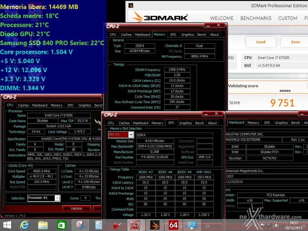Go to WELCOME in 3DMark navigation
Screen dimensions: 308x231
tap(222, 18)
